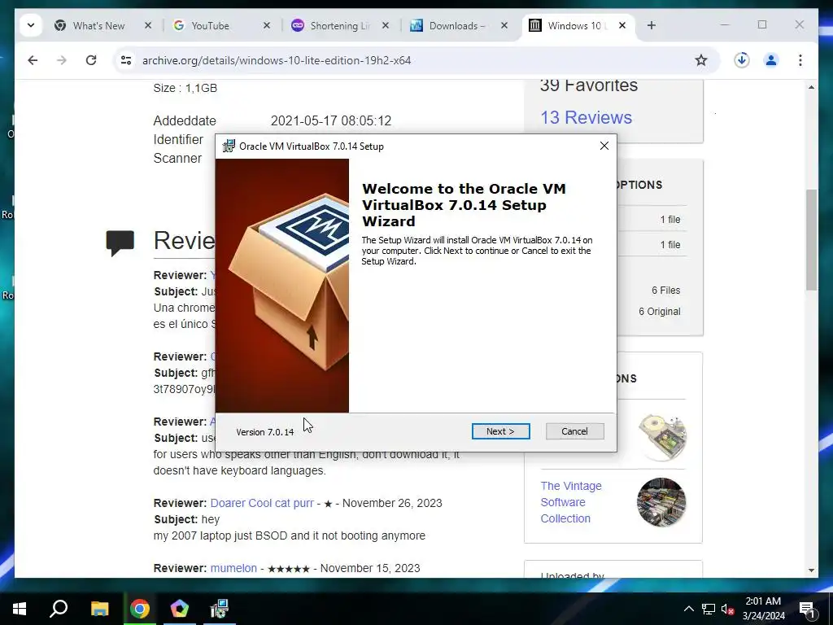Open the 13 Reviews link
The image size is (833, 625).
pyautogui.click(x=586, y=117)
